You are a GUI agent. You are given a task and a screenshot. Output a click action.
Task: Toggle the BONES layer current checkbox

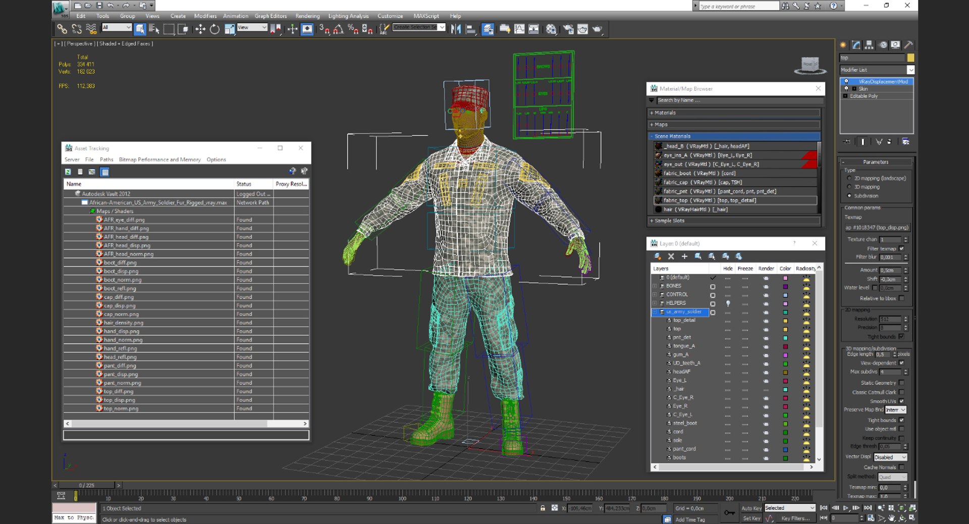click(713, 287)
